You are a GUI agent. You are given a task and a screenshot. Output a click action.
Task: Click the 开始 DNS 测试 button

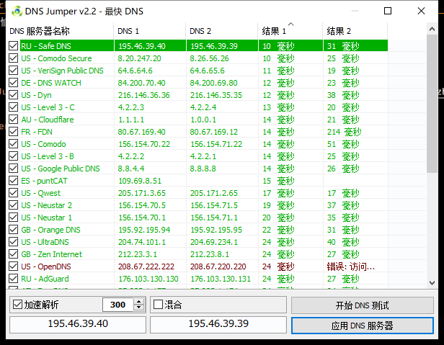point(362,305)
